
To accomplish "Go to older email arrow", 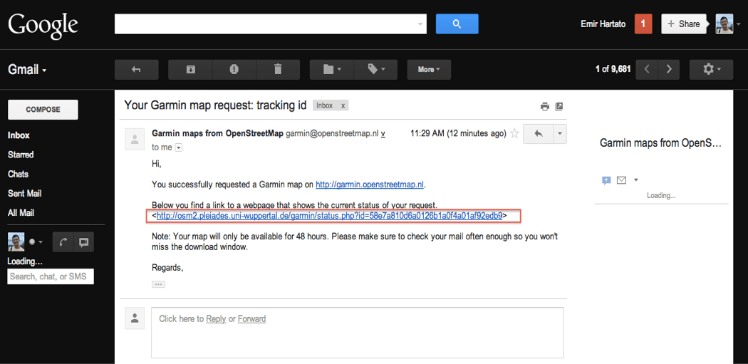I will (x=670, y=70).
